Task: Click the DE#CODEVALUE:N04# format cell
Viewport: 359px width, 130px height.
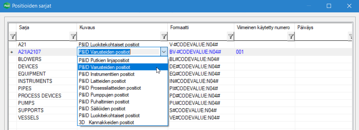Action: [201, 66]
